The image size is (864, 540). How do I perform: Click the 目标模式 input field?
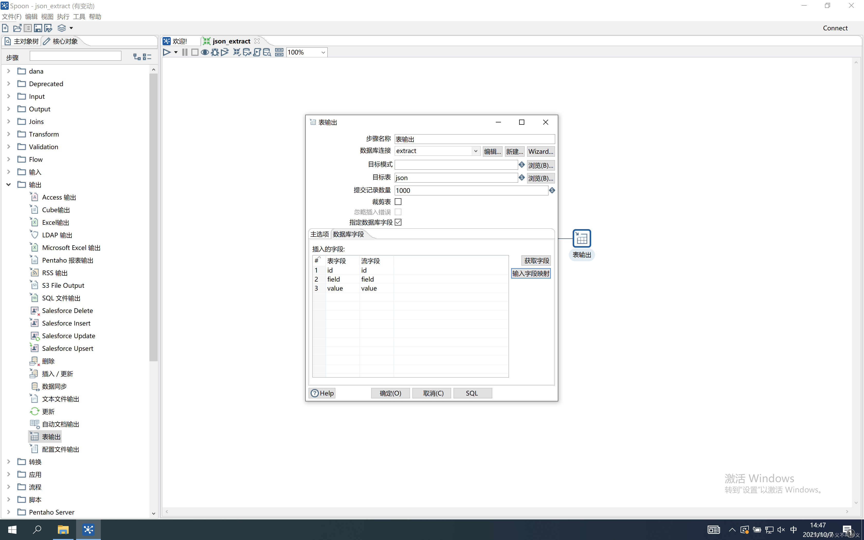coord(456,165)
